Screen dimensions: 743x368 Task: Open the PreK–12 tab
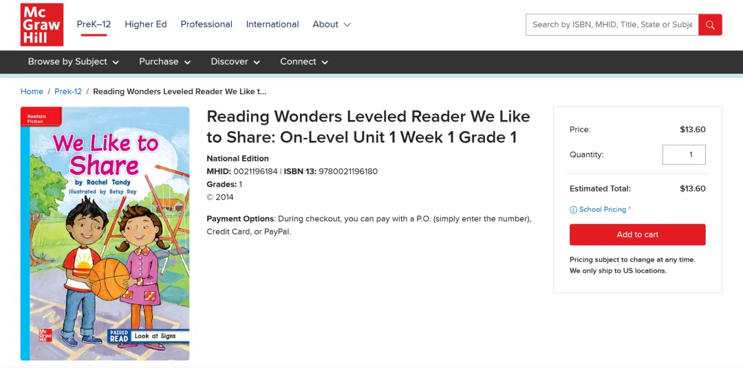(94, 24)
